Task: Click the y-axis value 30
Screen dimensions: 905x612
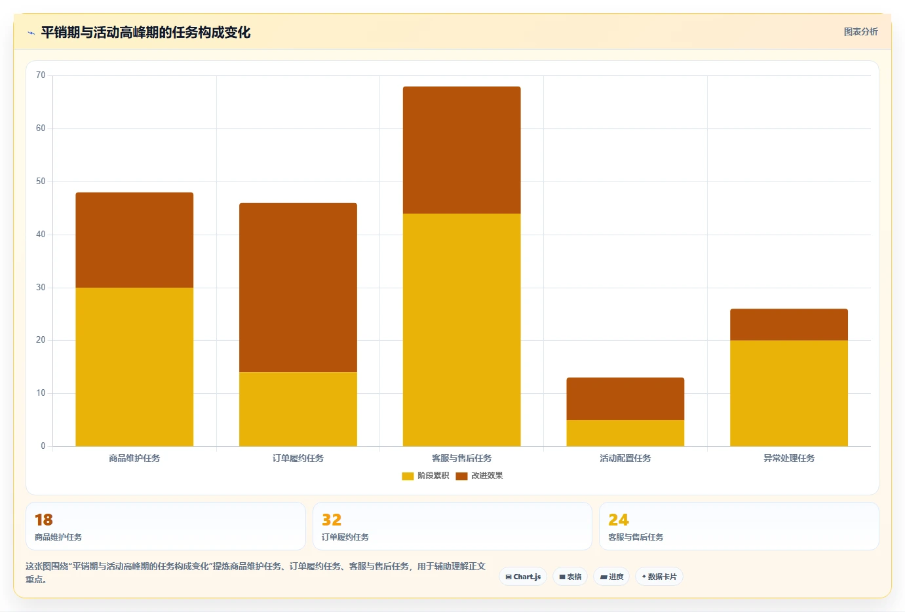Action: pos(41,288)
